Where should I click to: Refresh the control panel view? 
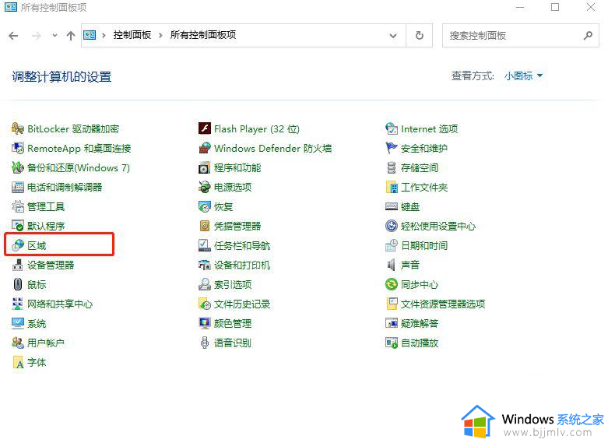point(419,36)
